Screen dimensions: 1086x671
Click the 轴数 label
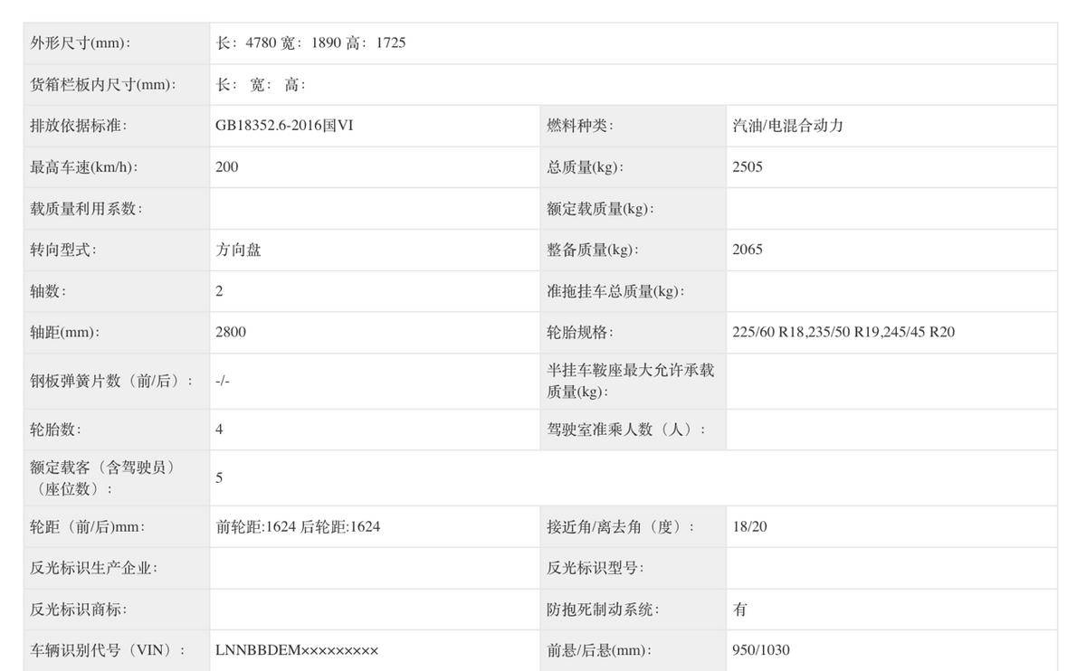49,291
